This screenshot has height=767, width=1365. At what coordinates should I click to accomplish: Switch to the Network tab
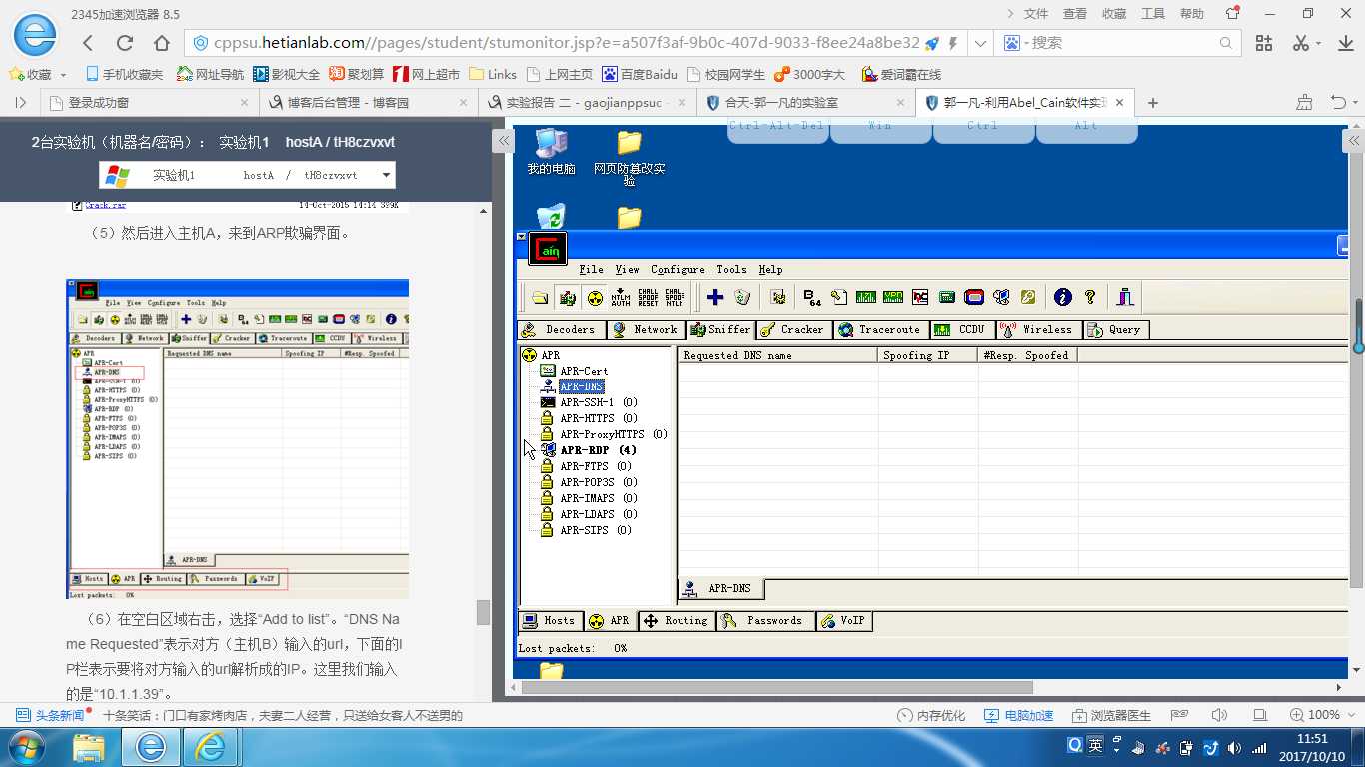(645, 329)
